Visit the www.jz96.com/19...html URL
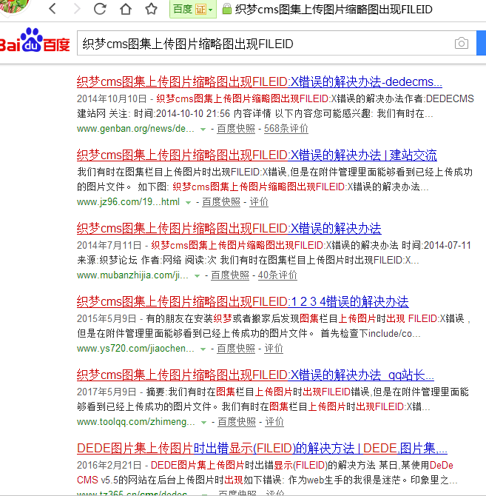Viewport: 486px width, 496px height. 128,202
